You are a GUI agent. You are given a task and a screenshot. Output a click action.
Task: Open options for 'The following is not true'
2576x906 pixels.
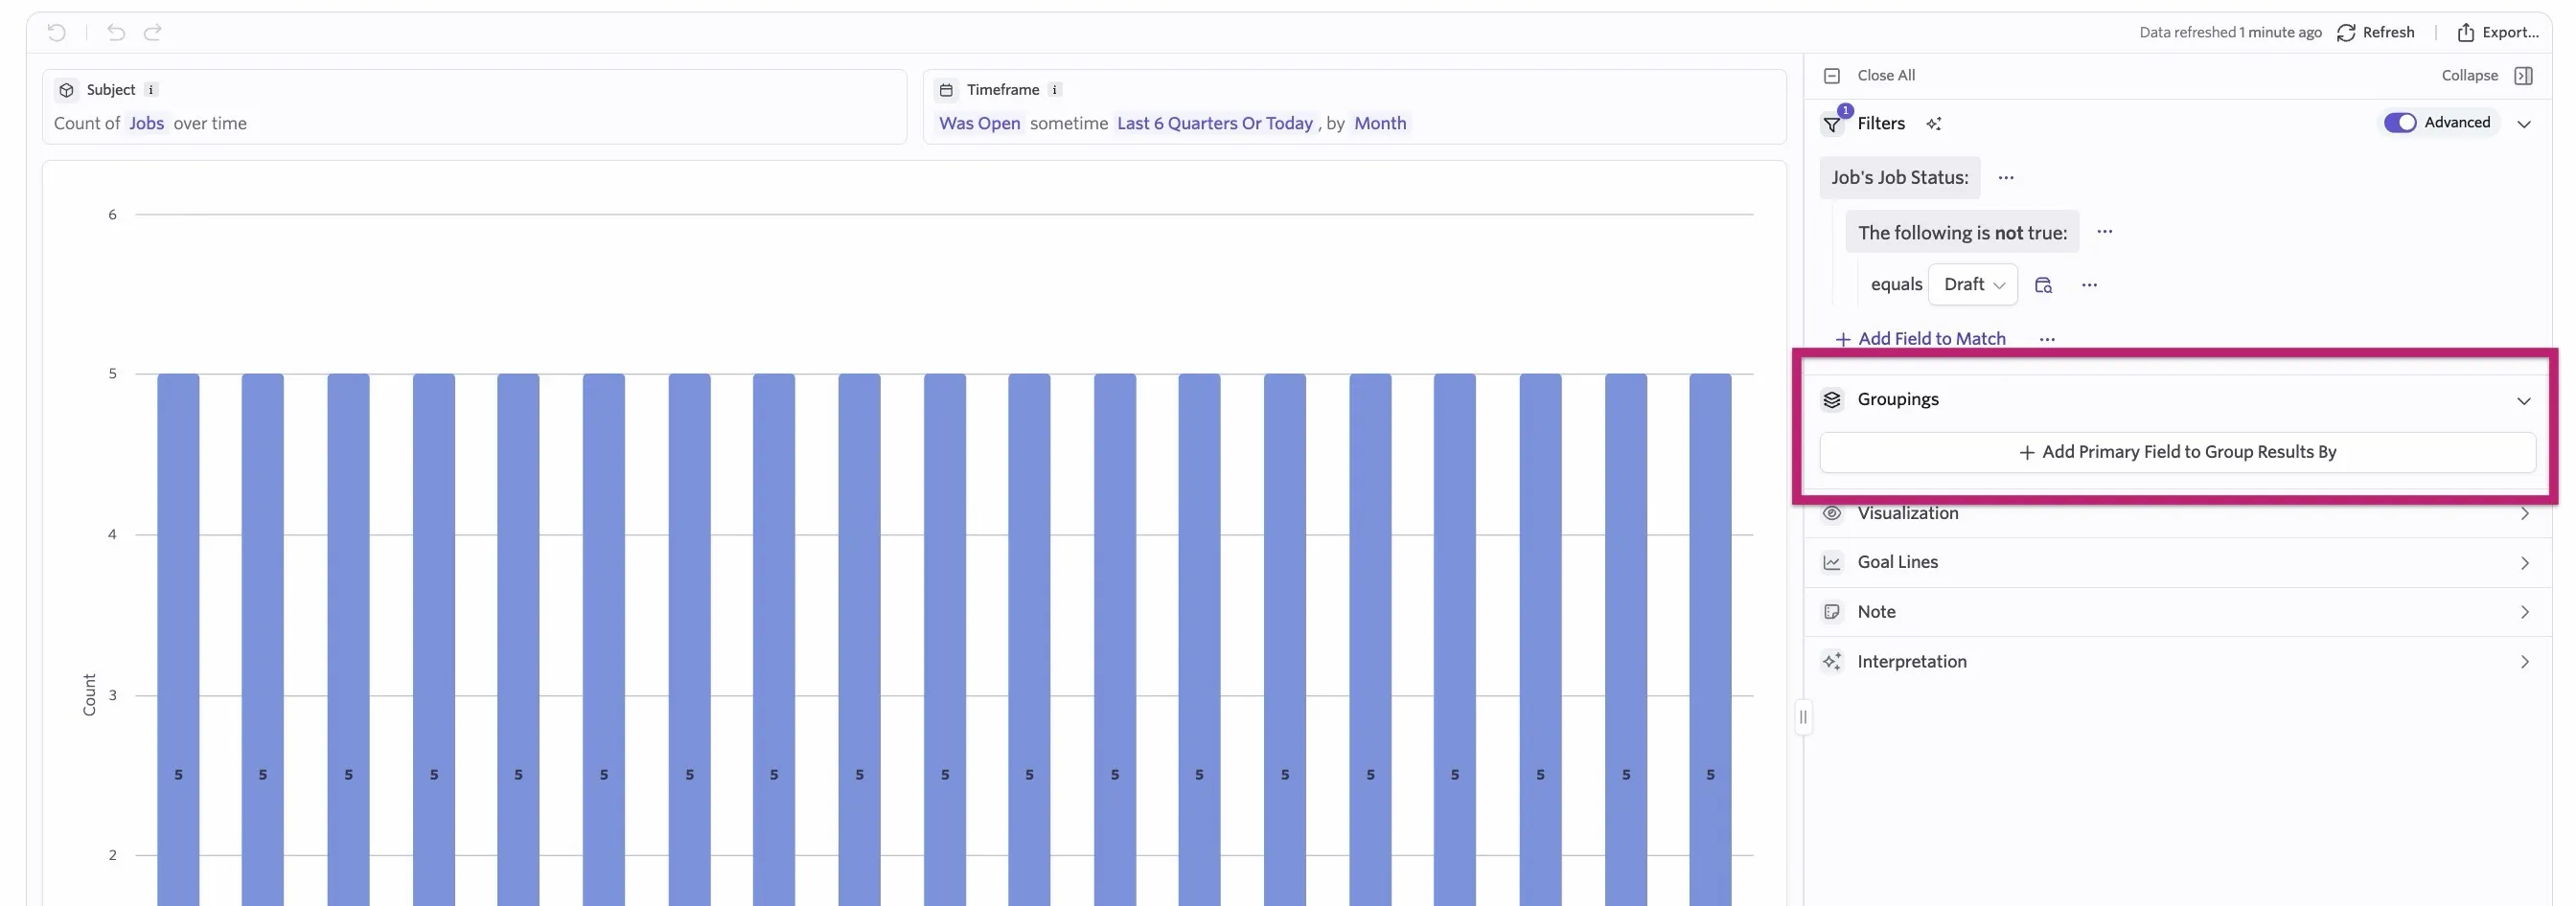[2105, 232]
